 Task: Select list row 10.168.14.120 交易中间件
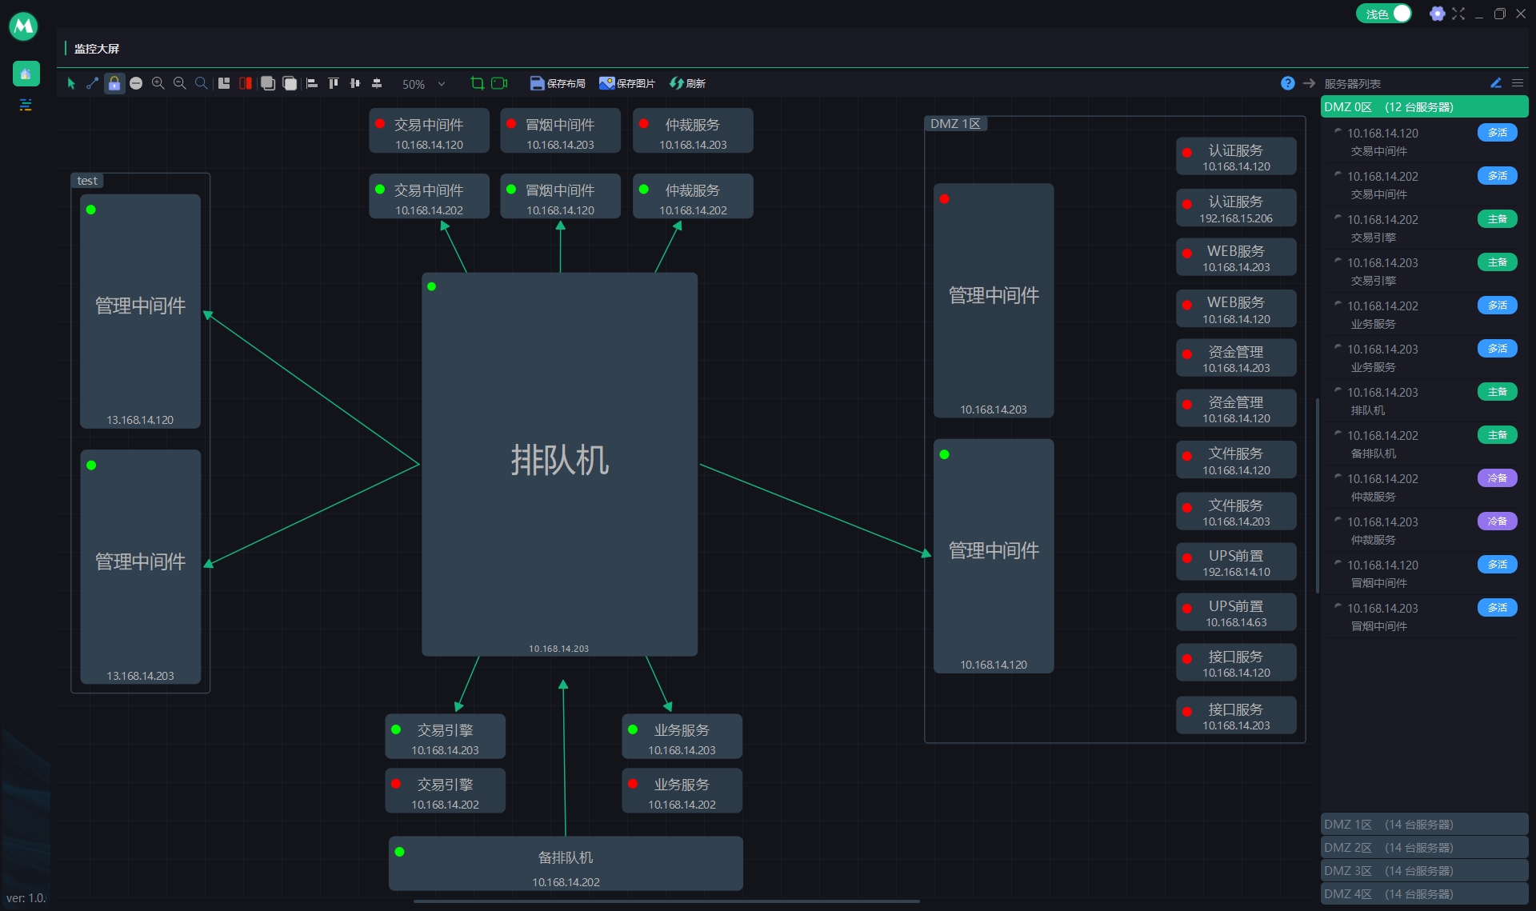pyautogui.click(x=1424, y=142)
